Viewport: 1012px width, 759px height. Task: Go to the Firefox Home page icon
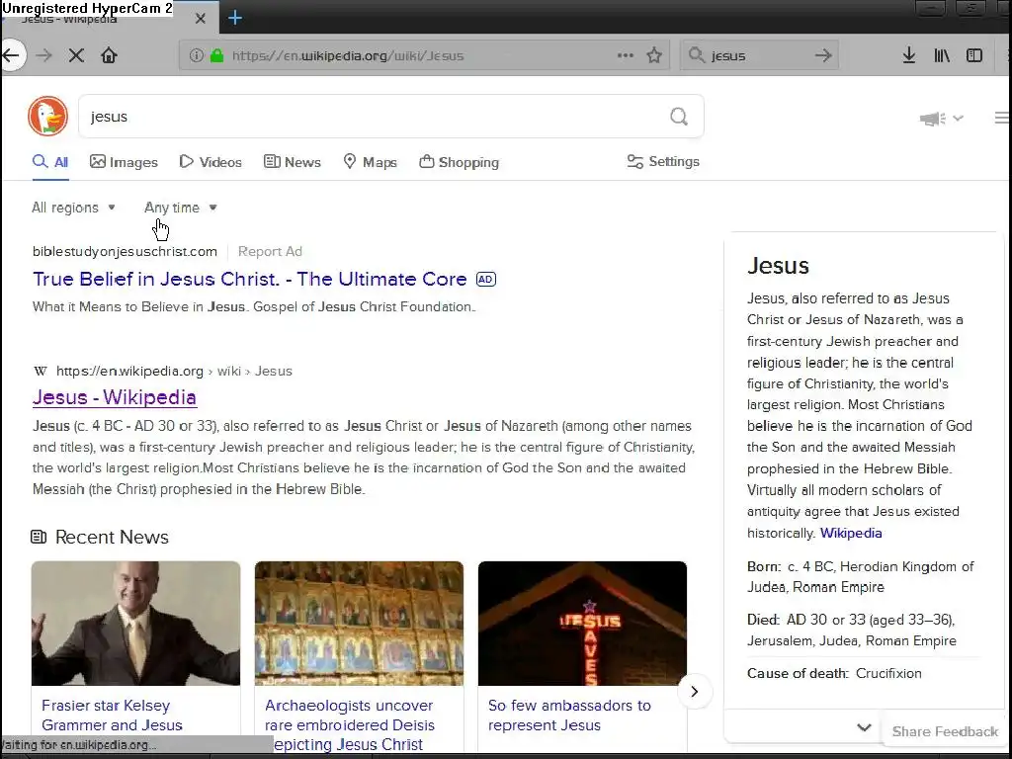pyautogui.click(x=109, y=55)
